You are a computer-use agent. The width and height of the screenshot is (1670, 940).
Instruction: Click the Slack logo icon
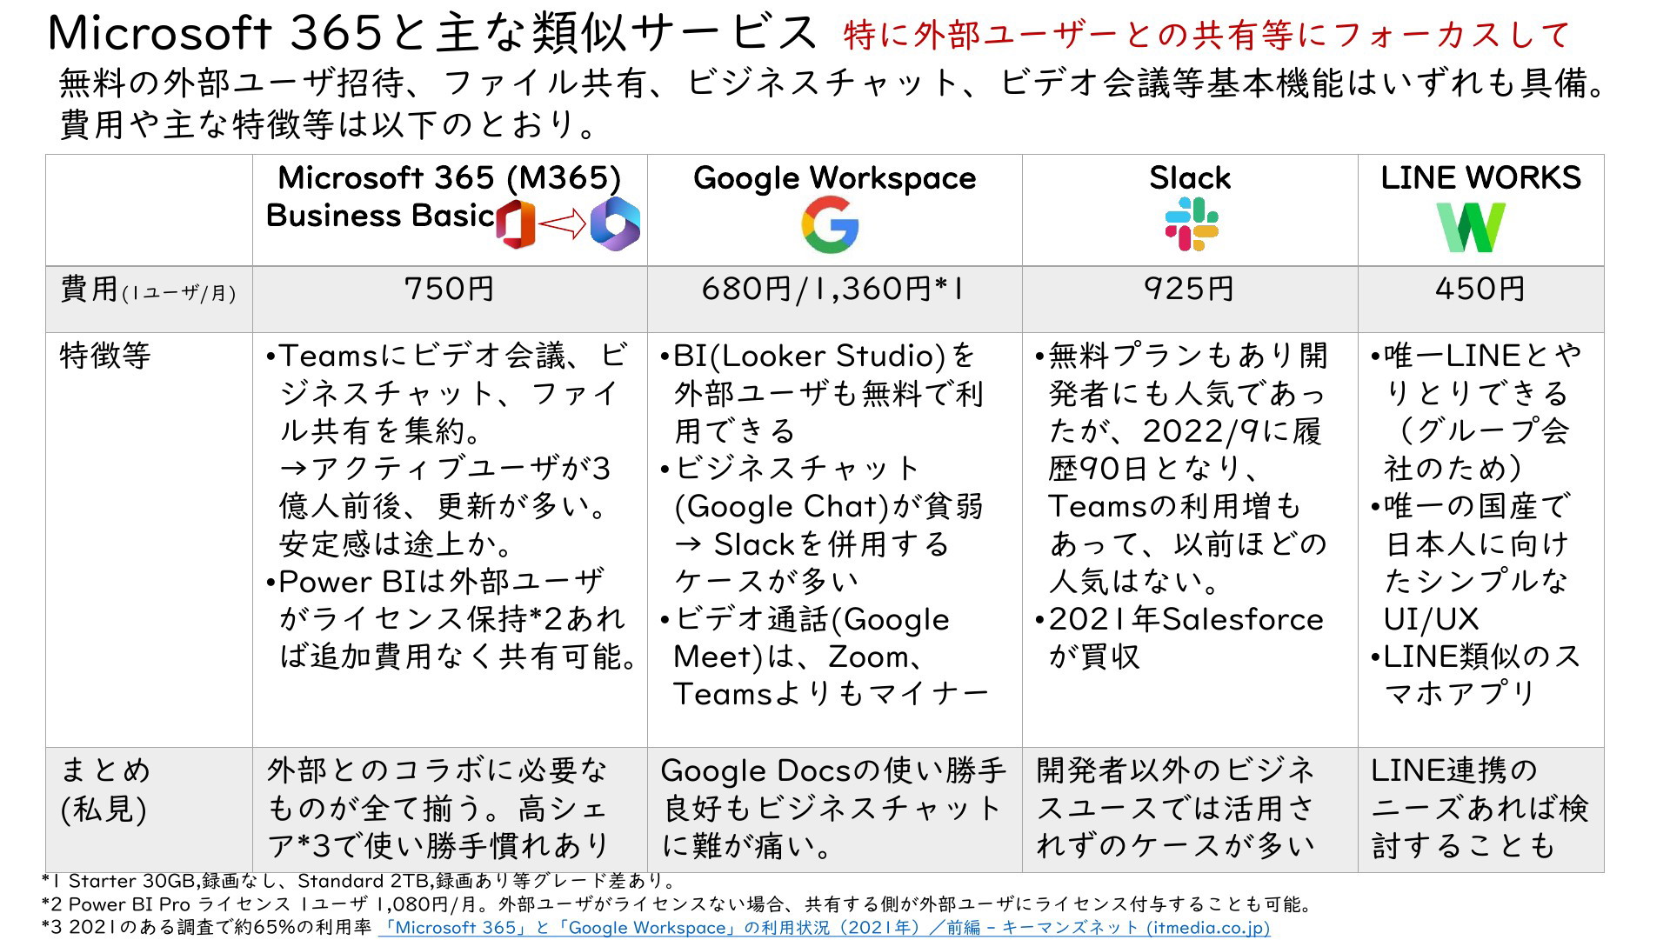coord(1192,223)
